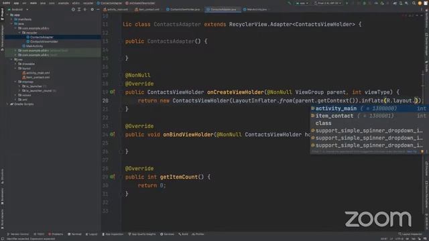Image resolution: width=429 pixels, height=241 pixels.
Task: Open the Logcat tool window
Action: pos(91,234)
